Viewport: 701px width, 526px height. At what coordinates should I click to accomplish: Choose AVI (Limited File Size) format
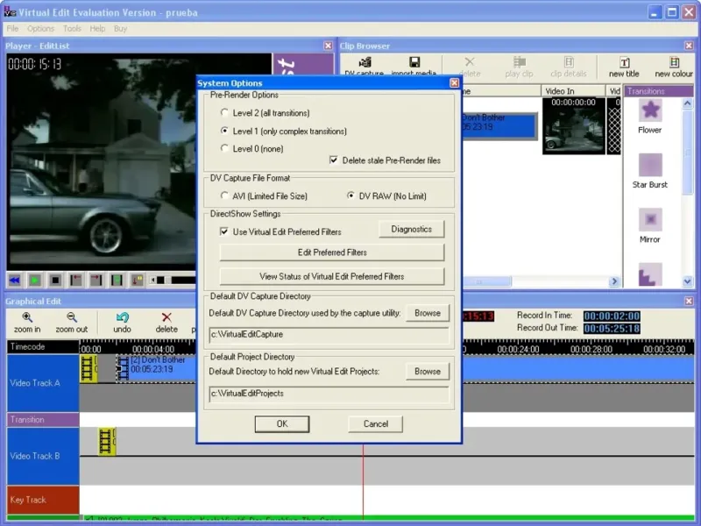coord(225,196)
